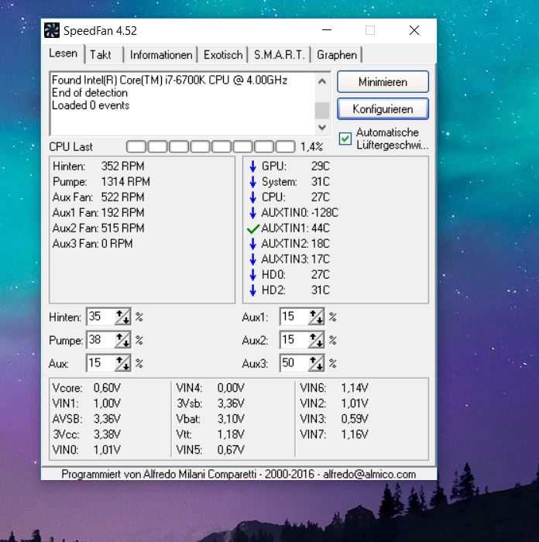The width and height of the screenshot is (539, 542).
Task: Click the log scroll down arrow
Action: pos(322,127)
